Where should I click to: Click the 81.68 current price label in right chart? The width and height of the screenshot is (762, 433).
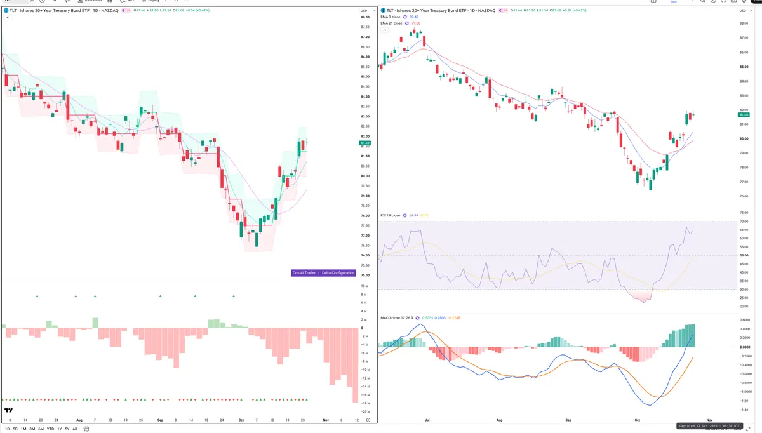[x=744, y=114]
